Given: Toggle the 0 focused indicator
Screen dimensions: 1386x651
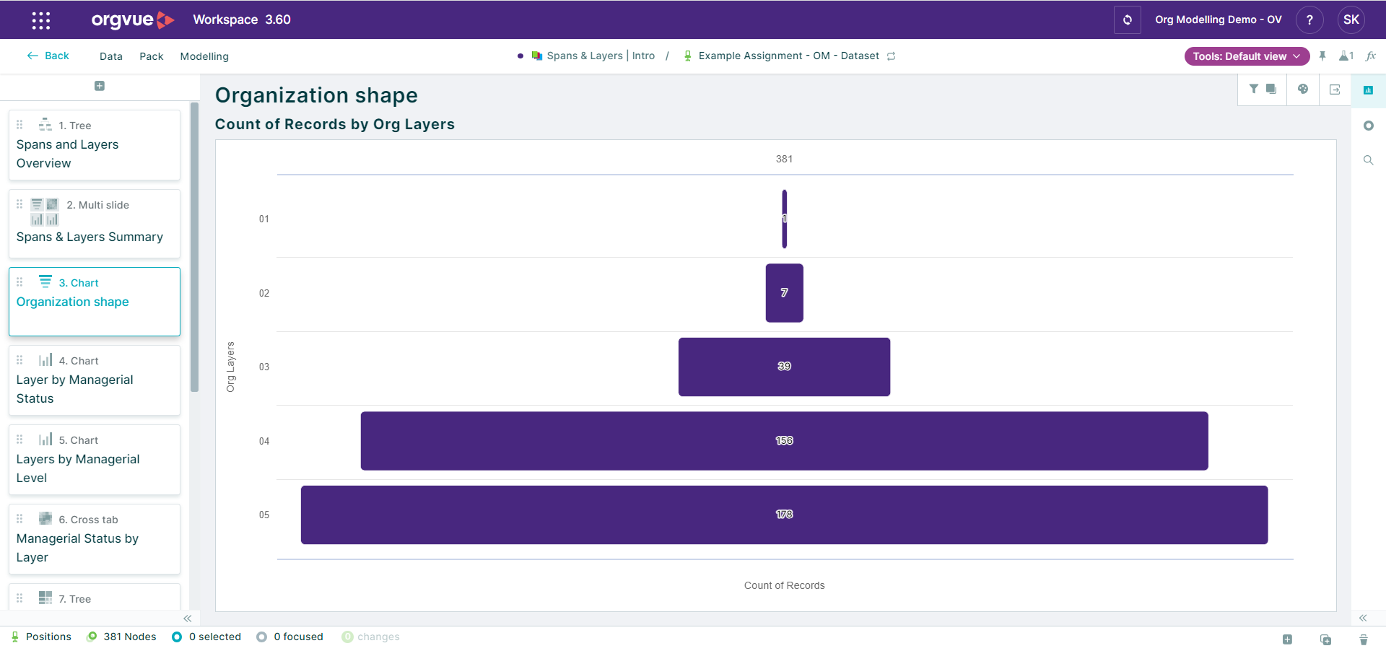Looking at the screenshot, I should coord(290,637).
